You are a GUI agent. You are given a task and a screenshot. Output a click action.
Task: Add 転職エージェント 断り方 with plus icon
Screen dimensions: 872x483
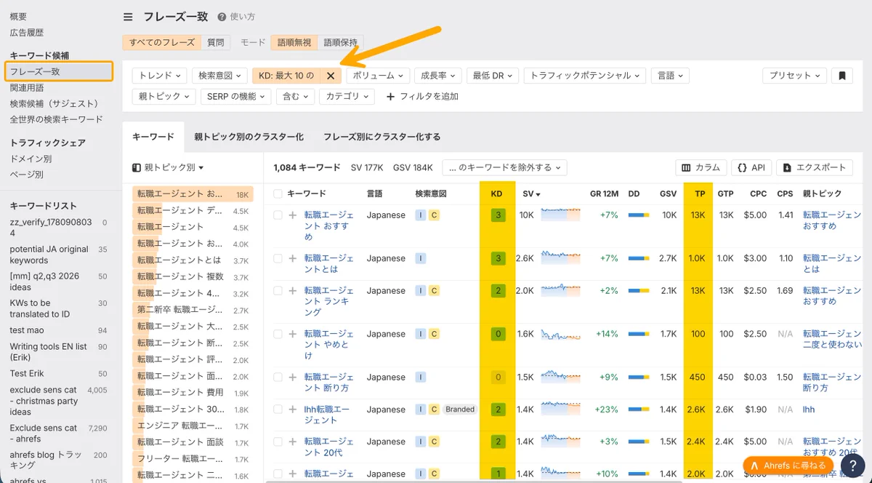coord(293,377)
